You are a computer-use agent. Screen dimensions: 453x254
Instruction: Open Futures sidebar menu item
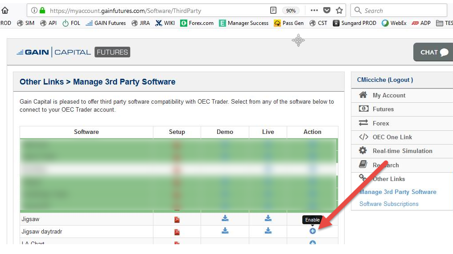coord(383,109)
